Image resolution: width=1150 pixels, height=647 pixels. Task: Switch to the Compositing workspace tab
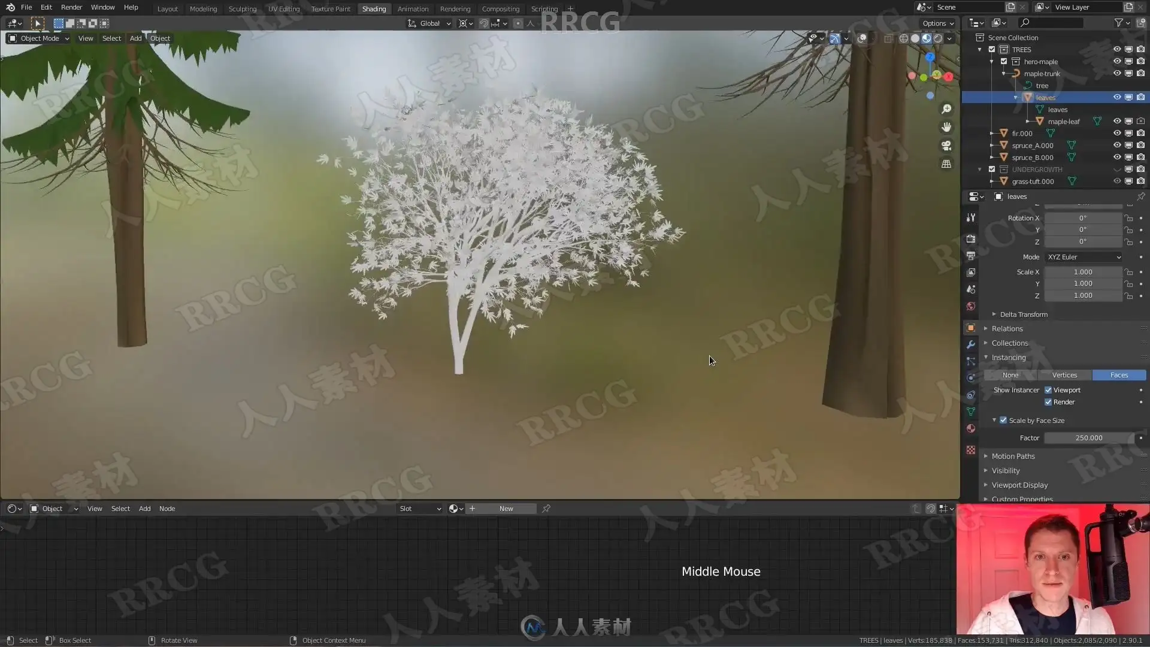point(500,9)
